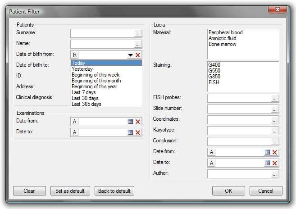The height and width of the screenshot is (209, 296).
Task: Open the Surname browse ellipsis button
Action: pos(137,34)
